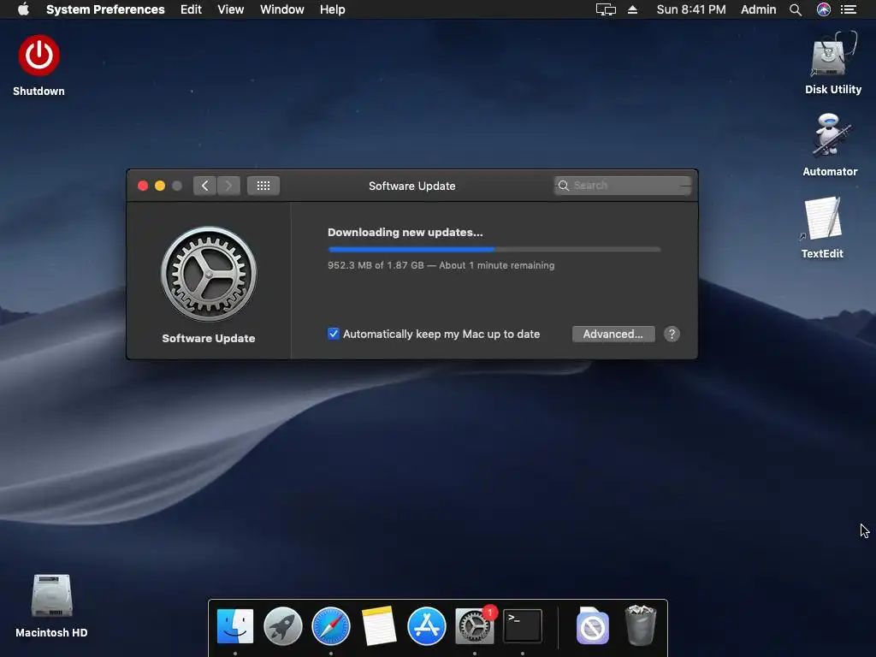Open the Apple menu
The height and width of the screenshot is (657, 876).
tap(23, 9)
